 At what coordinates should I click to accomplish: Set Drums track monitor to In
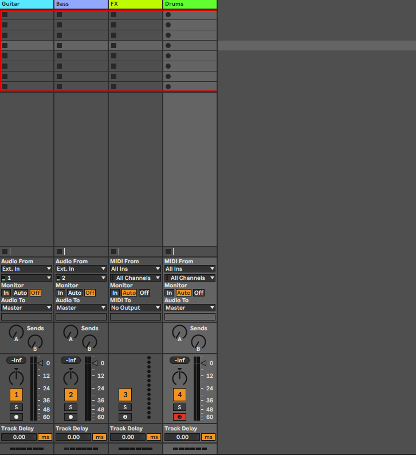(x=169, y=292)
